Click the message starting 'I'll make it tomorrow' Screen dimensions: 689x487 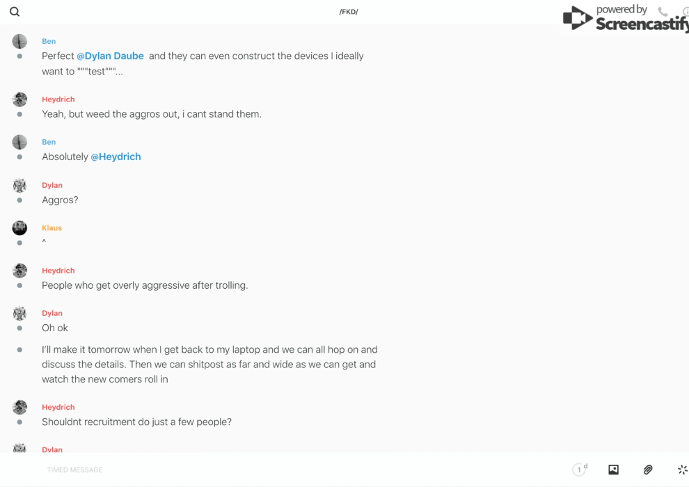click(209, 364)
